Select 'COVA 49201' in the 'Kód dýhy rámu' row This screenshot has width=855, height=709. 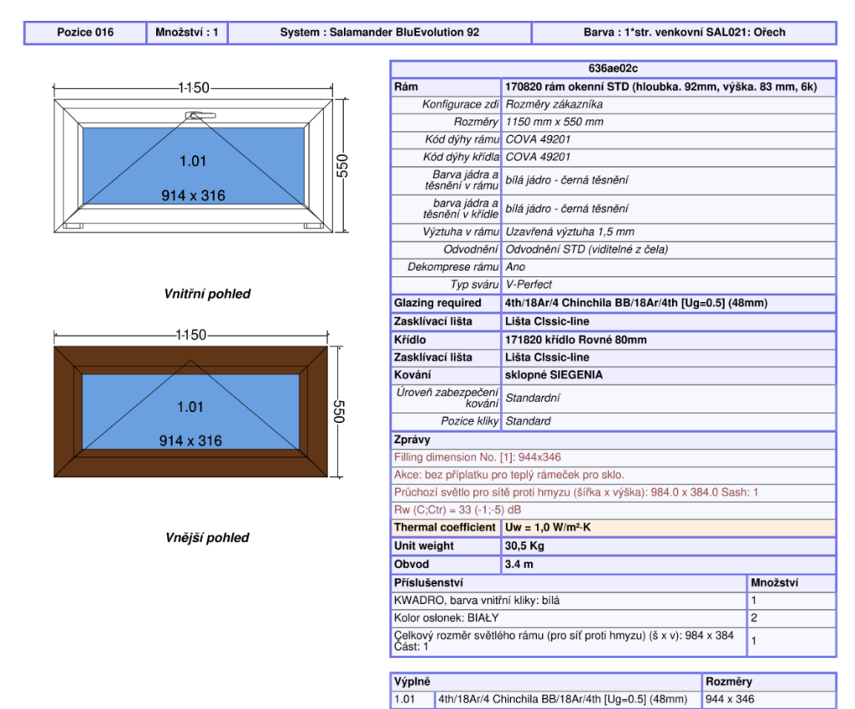point(538,139)
